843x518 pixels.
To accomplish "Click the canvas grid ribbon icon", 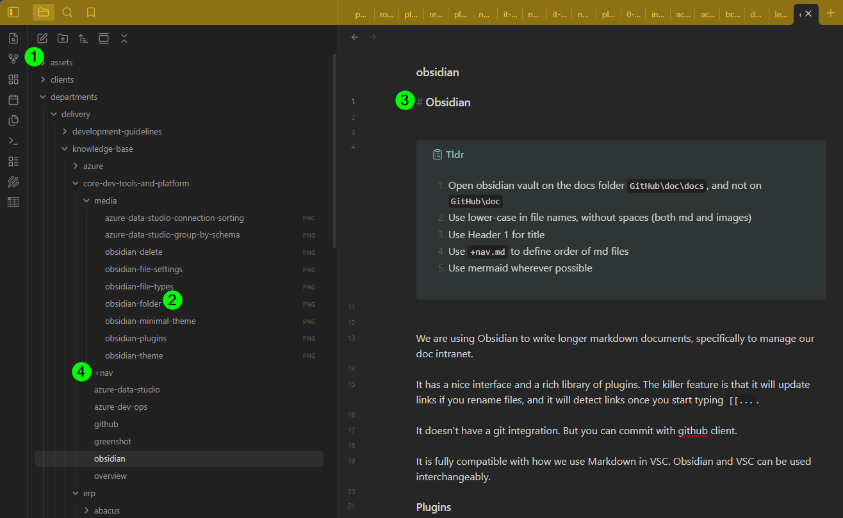I will point(13,79).
